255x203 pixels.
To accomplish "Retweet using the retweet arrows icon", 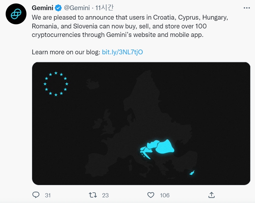I will (x=93, y=195).
